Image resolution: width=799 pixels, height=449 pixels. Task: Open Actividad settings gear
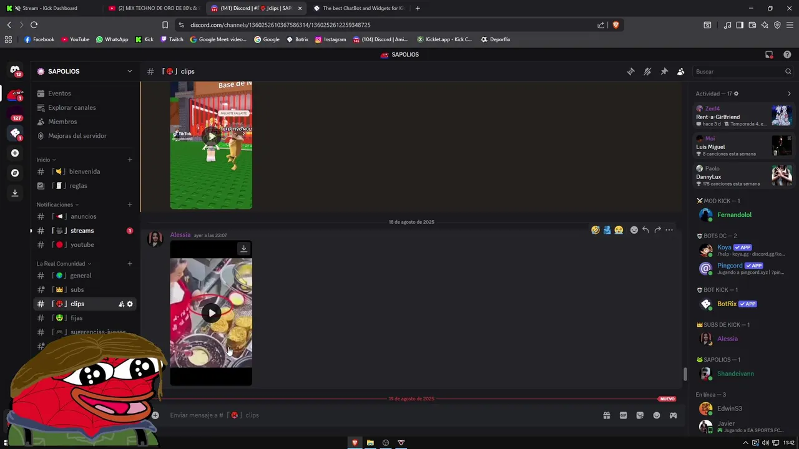click(736, 94)
